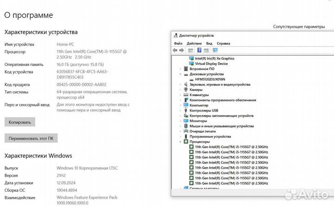The width and height of the screenshot is (334, 206).
Task: Click the printer icon beside Очереди печати
Action: tap(186, 131)
